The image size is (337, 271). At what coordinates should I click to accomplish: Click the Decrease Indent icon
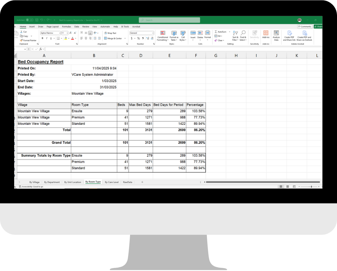pyautogui.click(x=95, y=38)
